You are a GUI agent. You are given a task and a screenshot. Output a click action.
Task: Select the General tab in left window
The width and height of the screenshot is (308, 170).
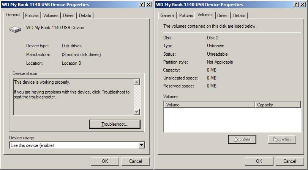(13, 15)
